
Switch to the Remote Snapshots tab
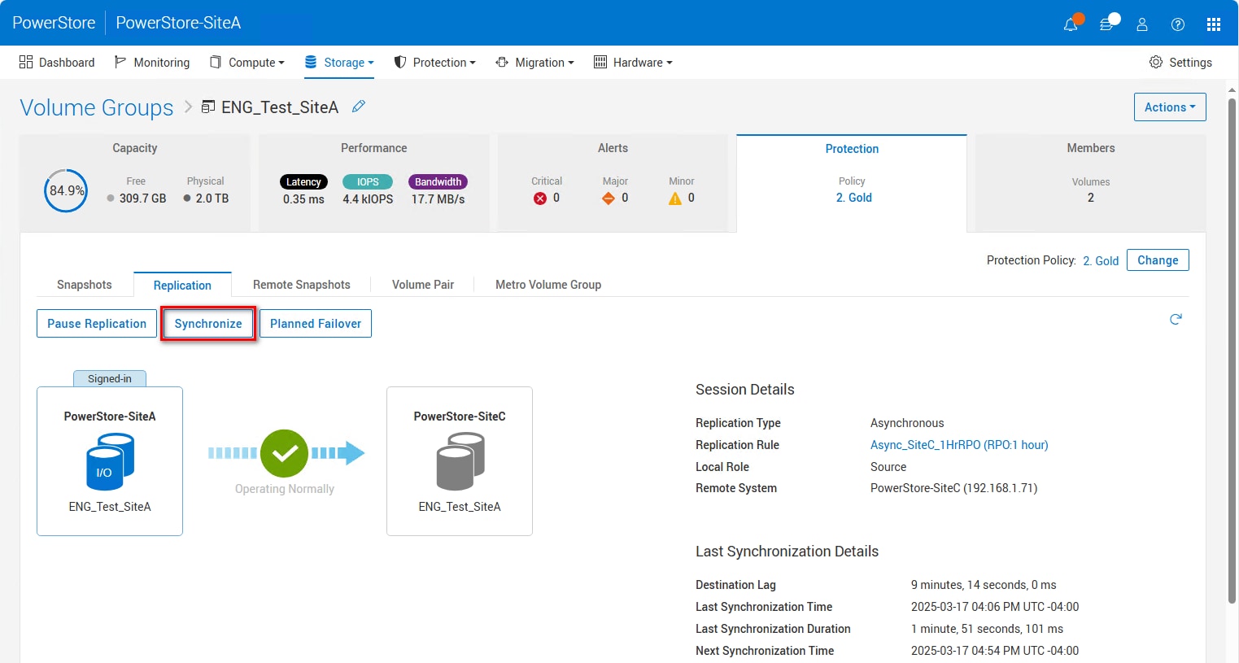click(302, 285)
